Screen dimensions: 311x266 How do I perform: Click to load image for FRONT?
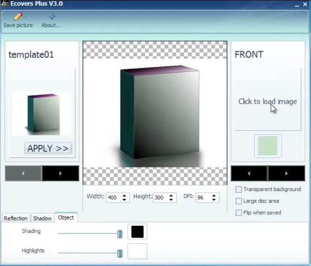pos(268,101)
